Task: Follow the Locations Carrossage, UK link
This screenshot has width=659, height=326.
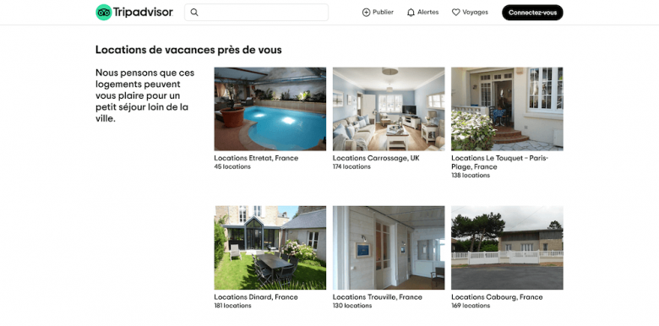Action: (376, 159)
